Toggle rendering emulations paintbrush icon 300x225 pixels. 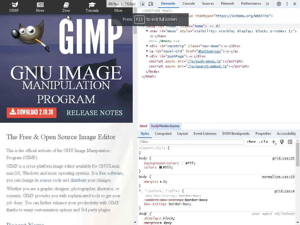(x=282, y=142)
